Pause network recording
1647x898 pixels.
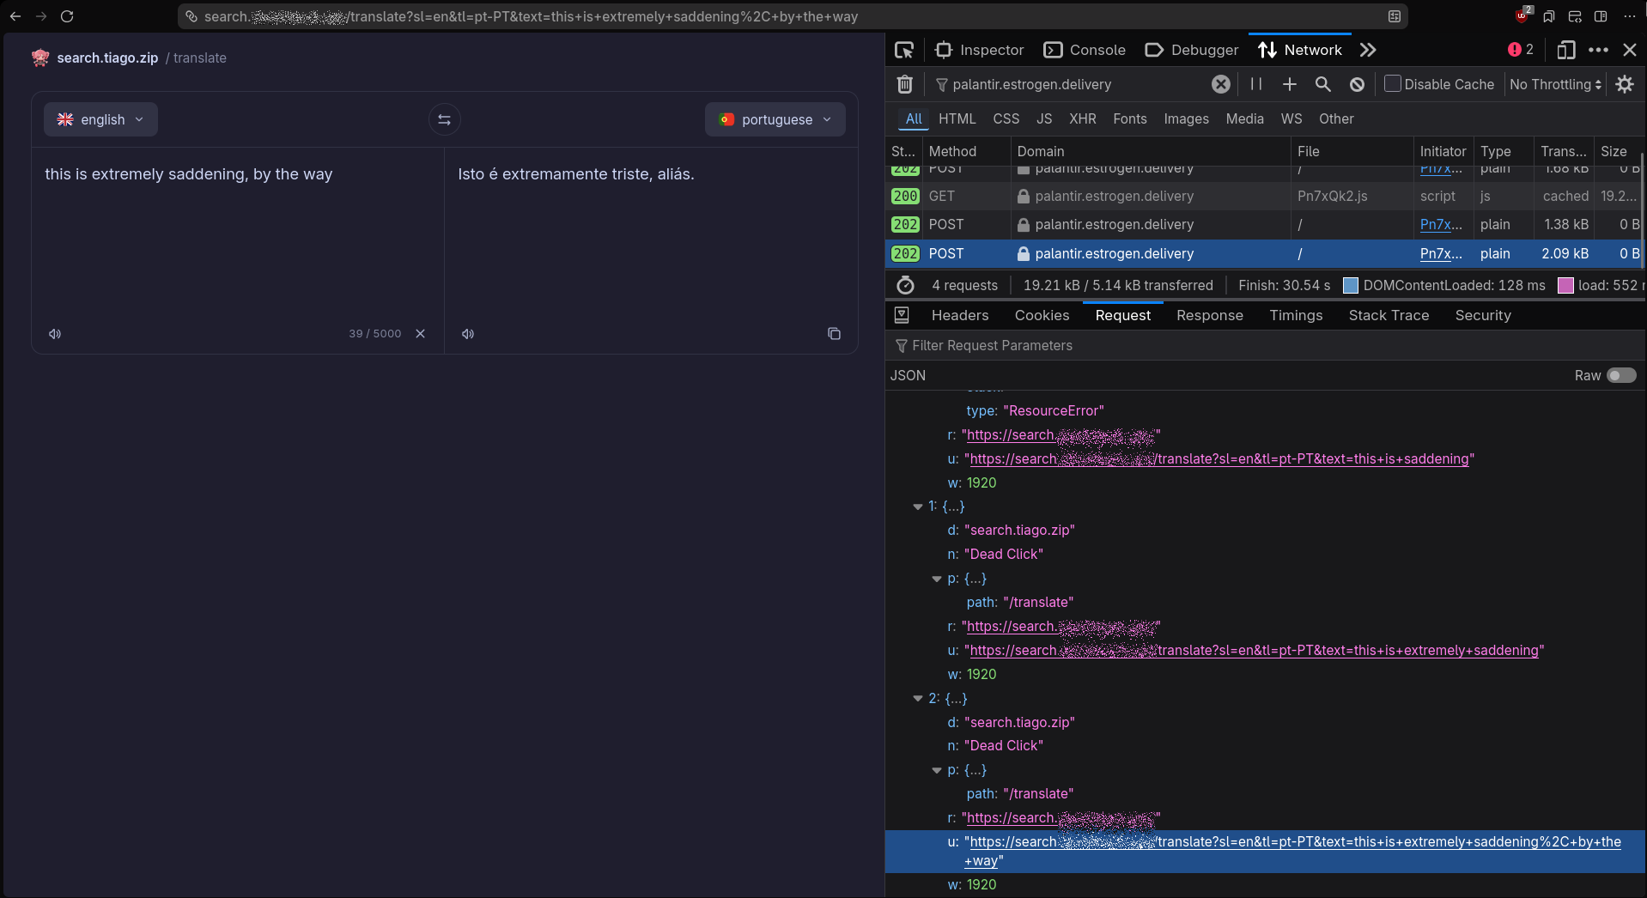pyautogui.click(x=1256, y=84)
